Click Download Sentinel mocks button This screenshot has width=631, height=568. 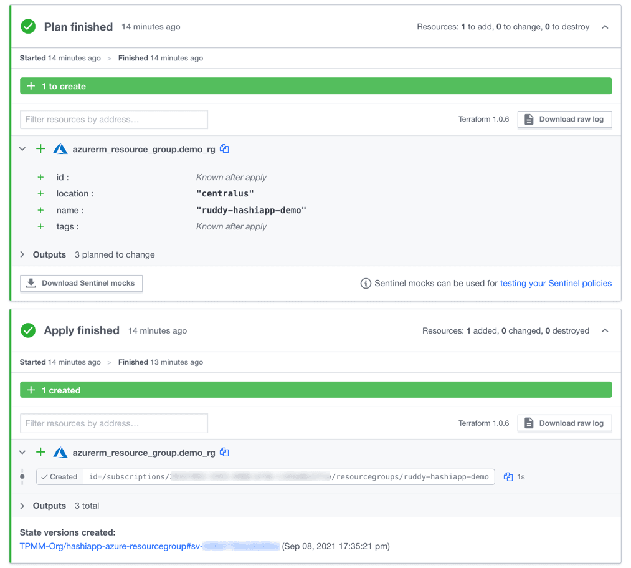82,283
